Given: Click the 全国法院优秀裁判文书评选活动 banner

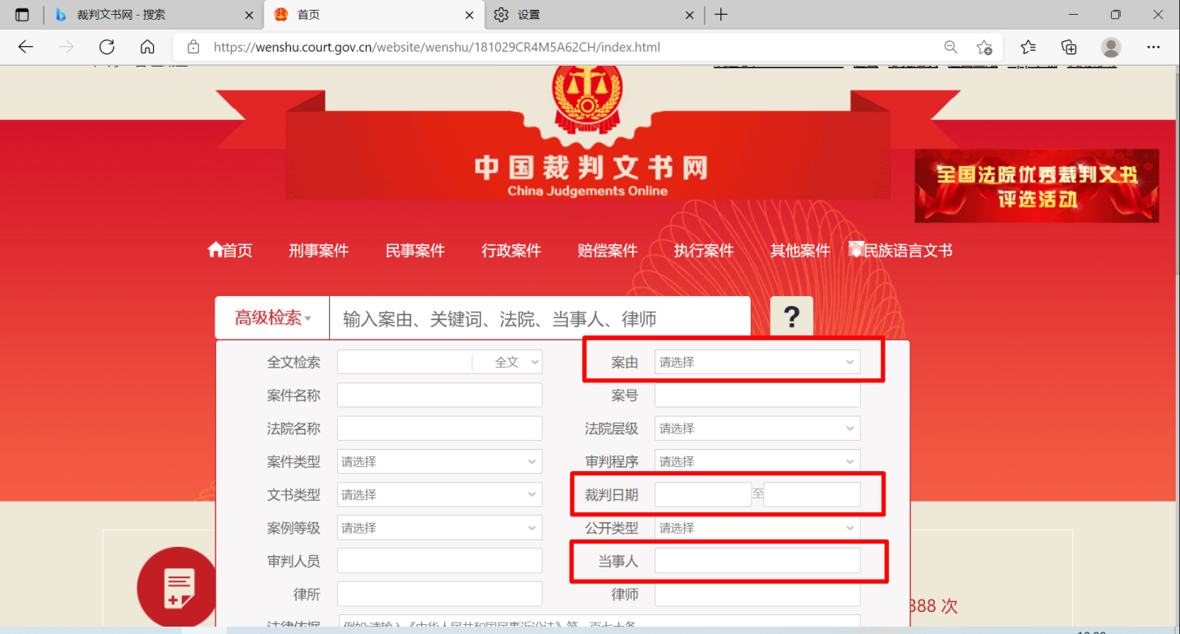Looking at the screenshot, I should click(x=1035, y=186).
